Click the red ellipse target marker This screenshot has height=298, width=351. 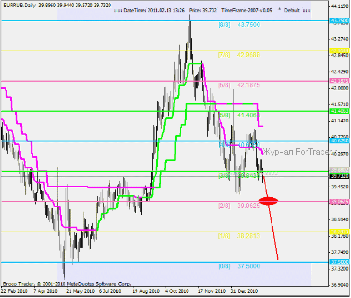coord(268,201)
